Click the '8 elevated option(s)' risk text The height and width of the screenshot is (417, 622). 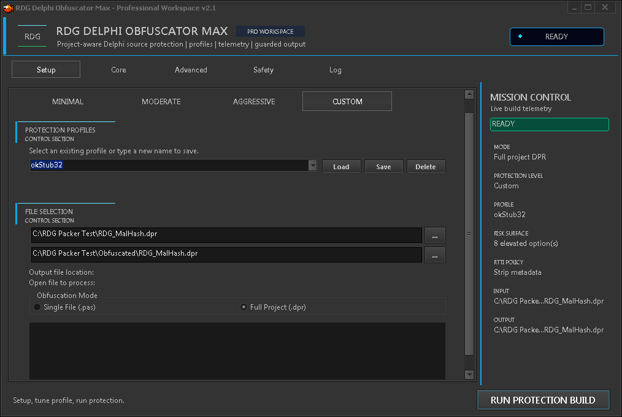click(526, 243)
